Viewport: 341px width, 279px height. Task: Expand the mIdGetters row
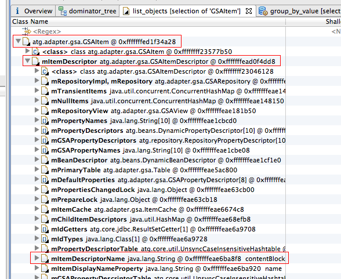(37, 229)
